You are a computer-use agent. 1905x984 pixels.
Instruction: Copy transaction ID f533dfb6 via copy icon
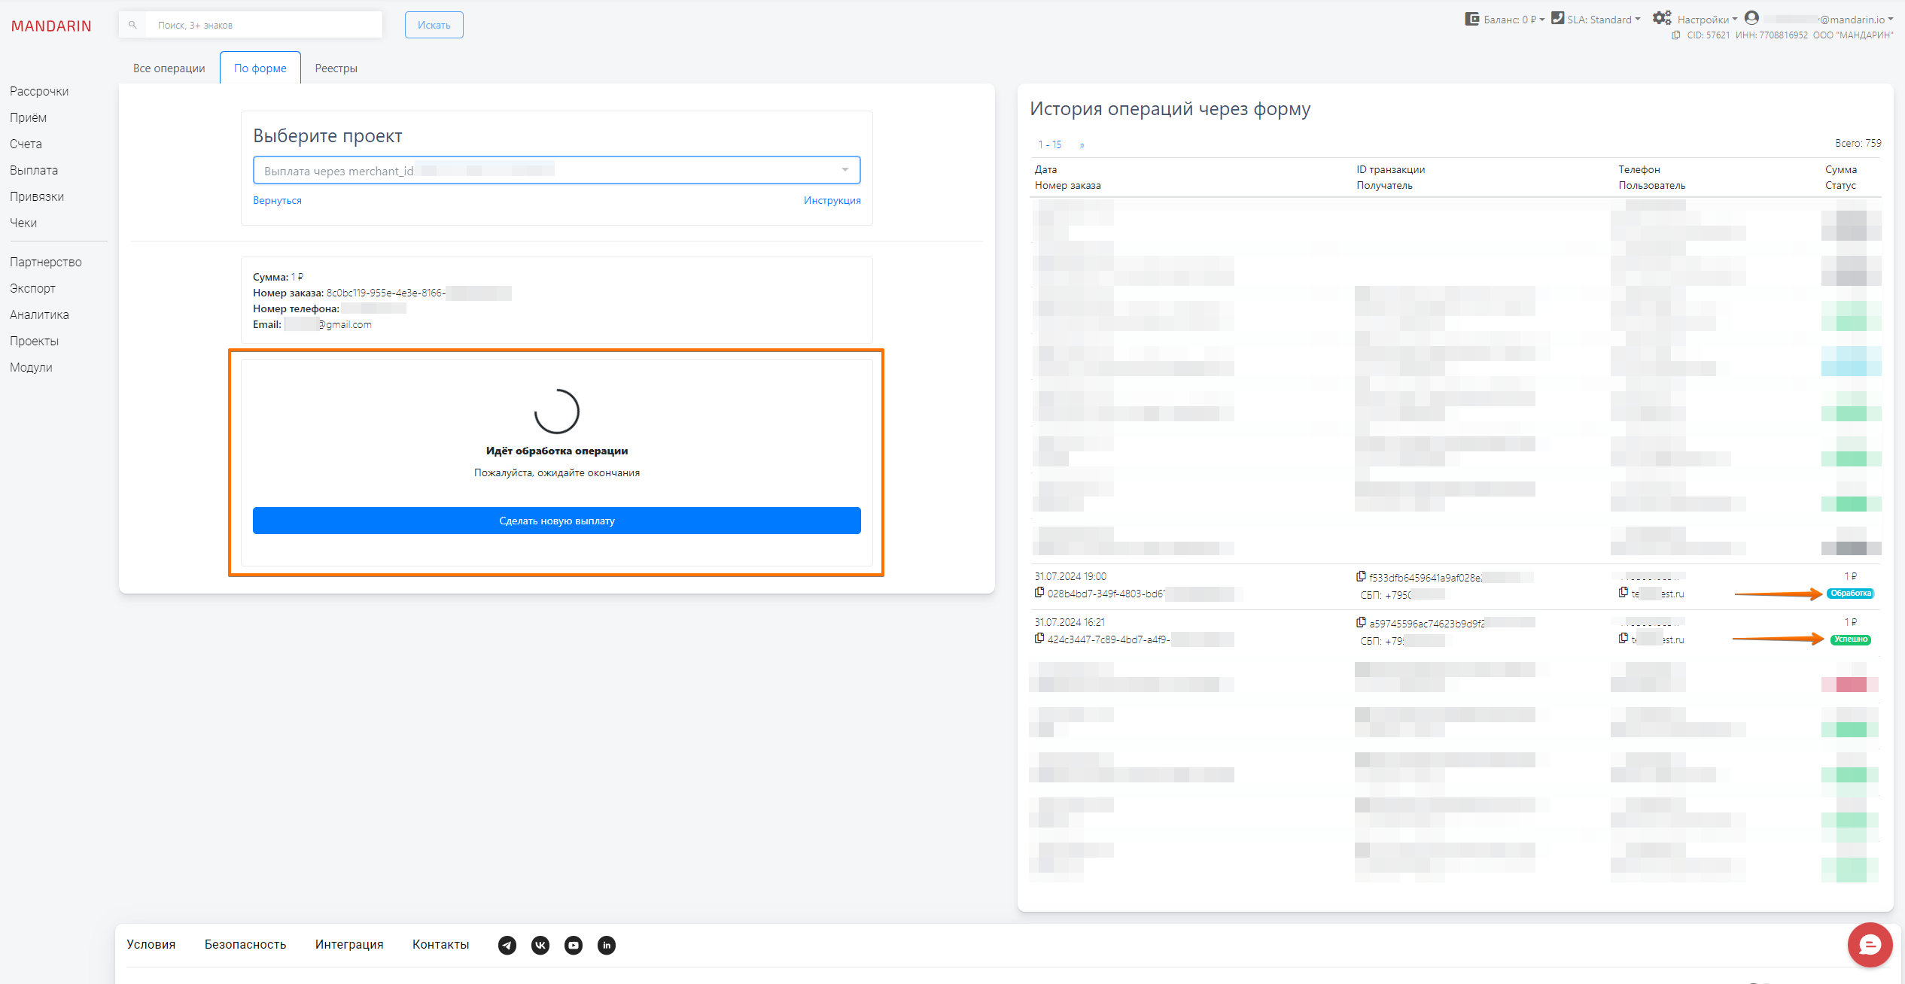[x=1361, y=576]
